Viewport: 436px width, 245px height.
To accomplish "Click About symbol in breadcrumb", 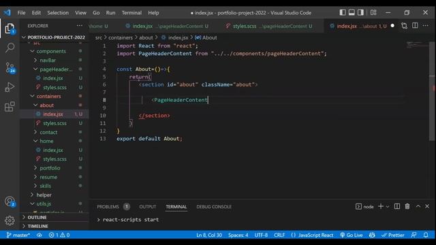I will tap(206, 37).
